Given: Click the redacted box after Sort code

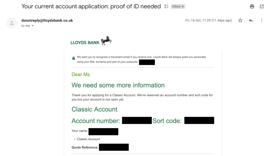Looking at the screenshot, I should click(199, 120).
